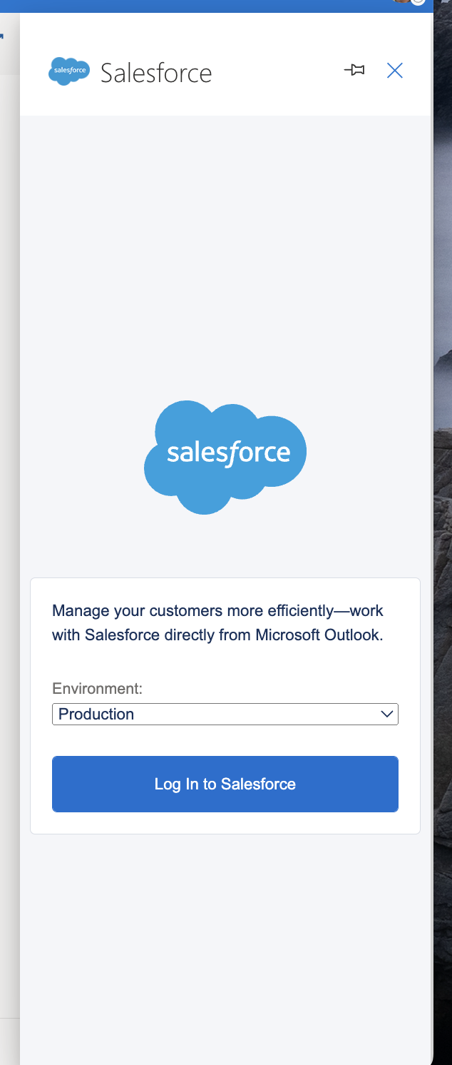Screen dimensions: 452x1065
Task: Click the chevron arrow of the Environment selector
Action: 387,714
